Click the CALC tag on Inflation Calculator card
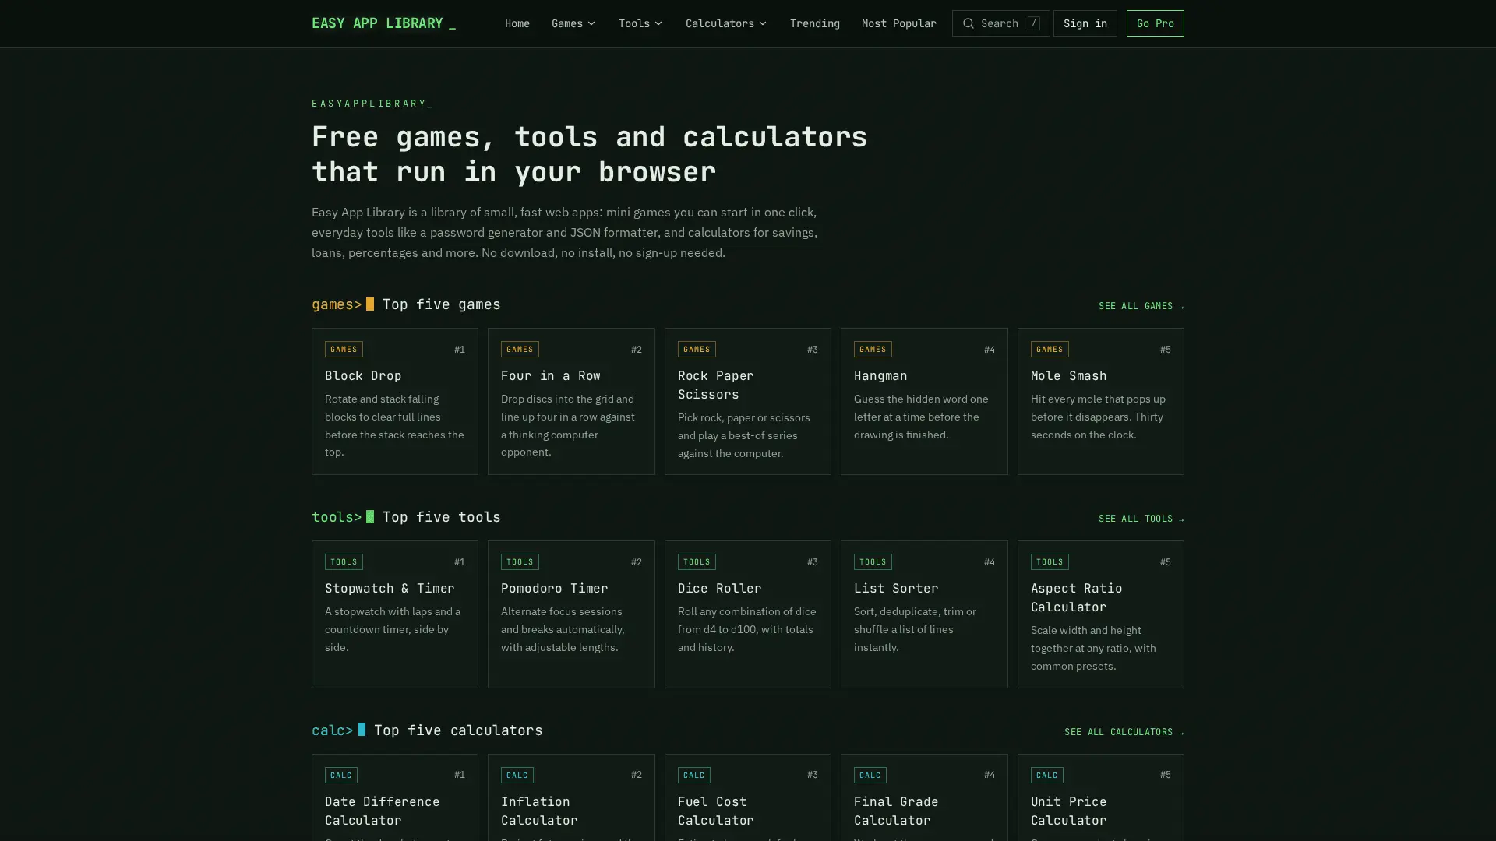 point(517,775)
